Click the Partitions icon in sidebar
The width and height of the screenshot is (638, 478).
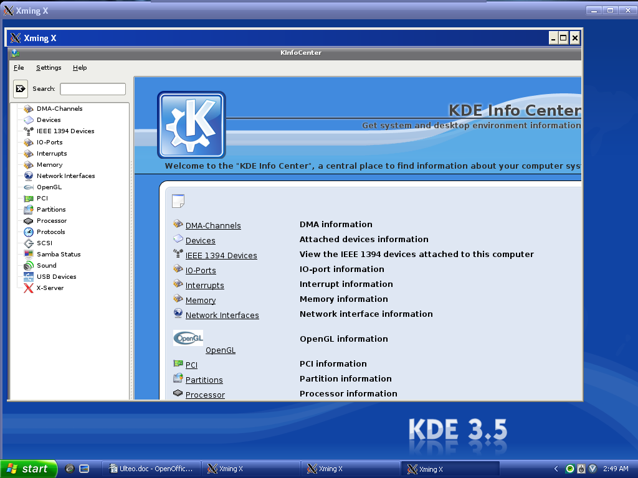29,210
